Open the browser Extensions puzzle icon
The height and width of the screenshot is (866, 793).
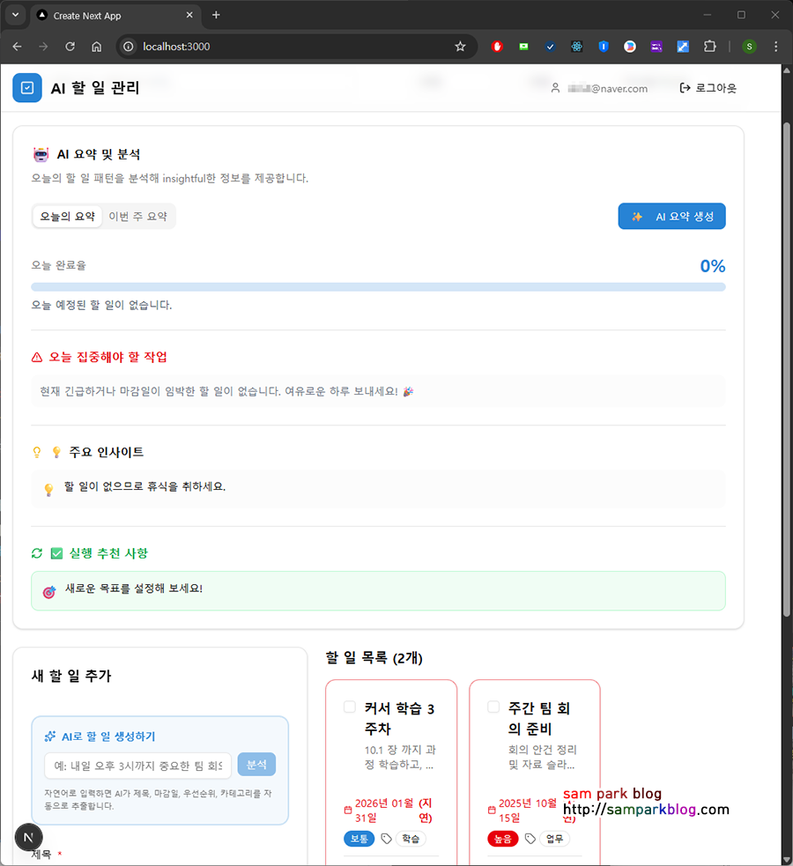coord(709,47)
